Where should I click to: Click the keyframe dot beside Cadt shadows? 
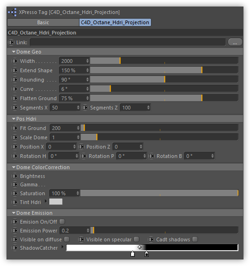click(151, 239)
